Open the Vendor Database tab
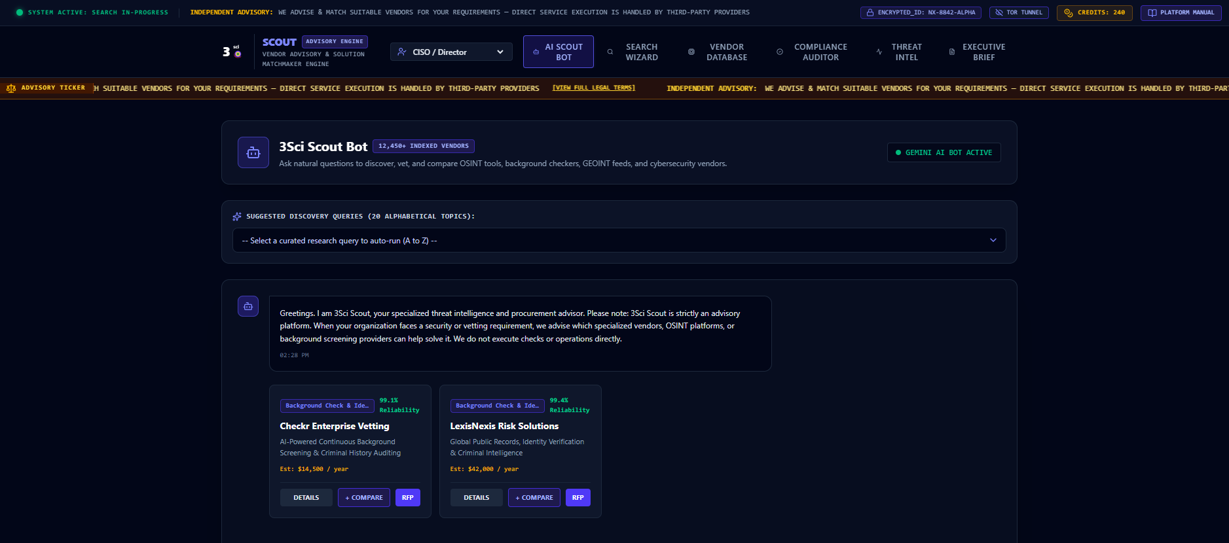Image resolution: width=1229 pixels, height=543 pixels. tap(718, 52)
